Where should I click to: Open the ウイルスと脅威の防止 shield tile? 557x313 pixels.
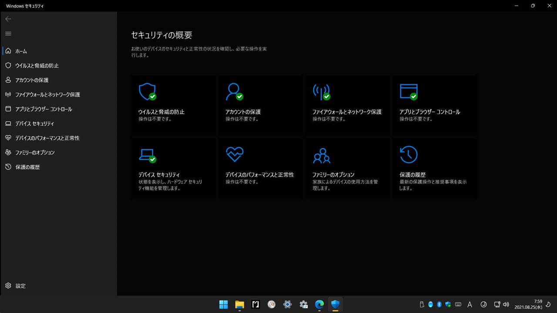(x=174, y=105)
